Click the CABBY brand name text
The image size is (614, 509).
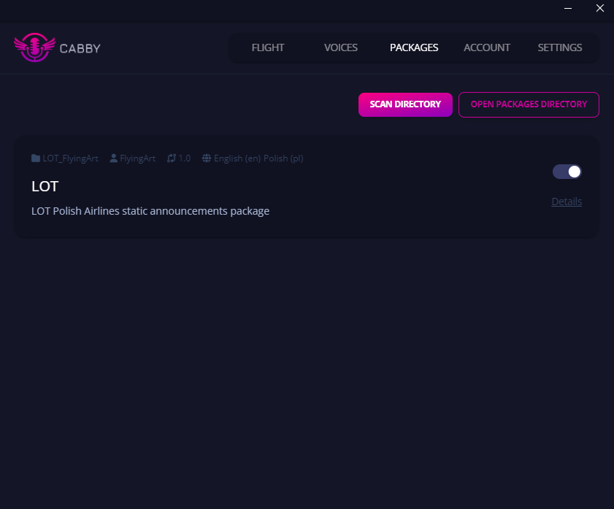tap(80, 48)
